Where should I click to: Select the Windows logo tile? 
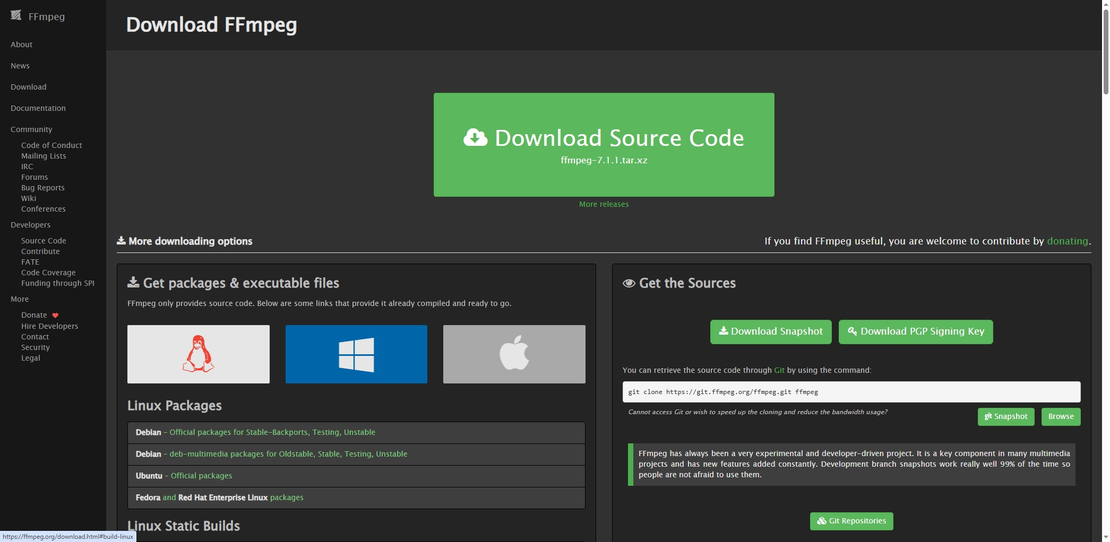coord(356,354)
